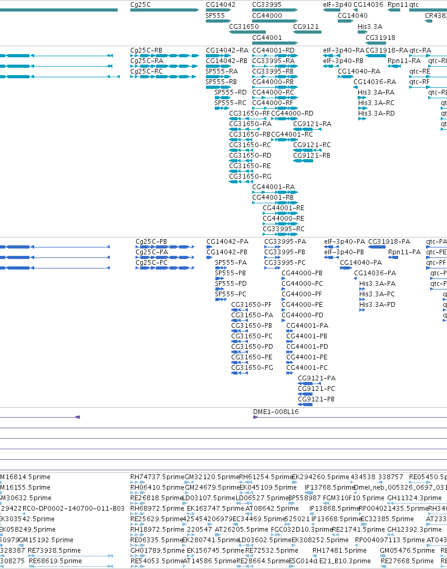The image size is (447, 569).
Task: Click the Rpn11-PA protein label
Action: coord(404,252)
